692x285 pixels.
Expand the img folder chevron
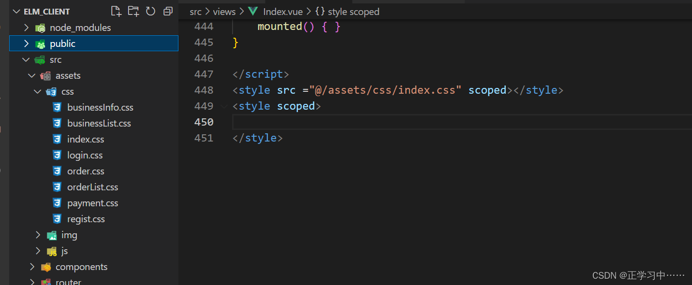(x=38, y=235)
